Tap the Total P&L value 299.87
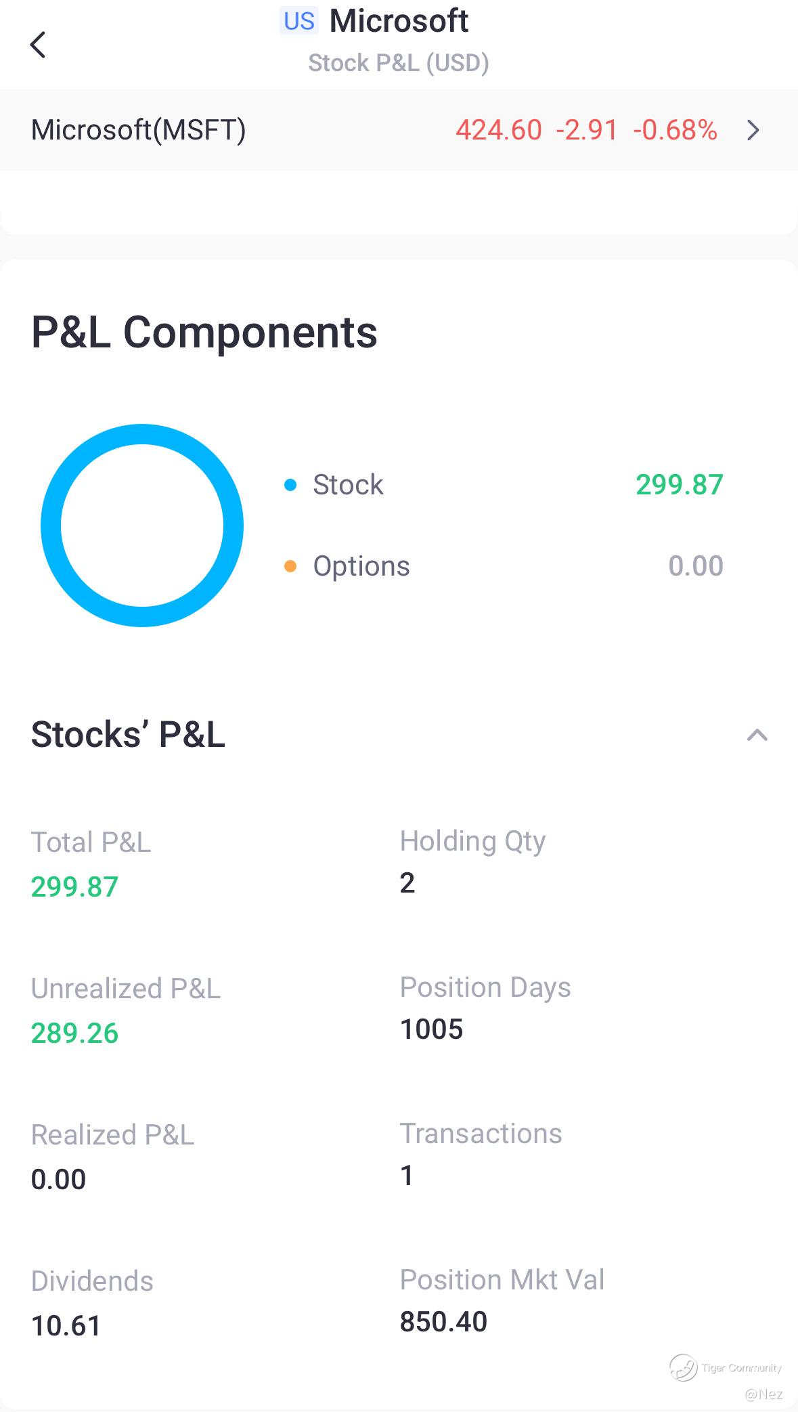This screenshot has width=798, height=1412. pyautogui.click(x=75, y=886)
